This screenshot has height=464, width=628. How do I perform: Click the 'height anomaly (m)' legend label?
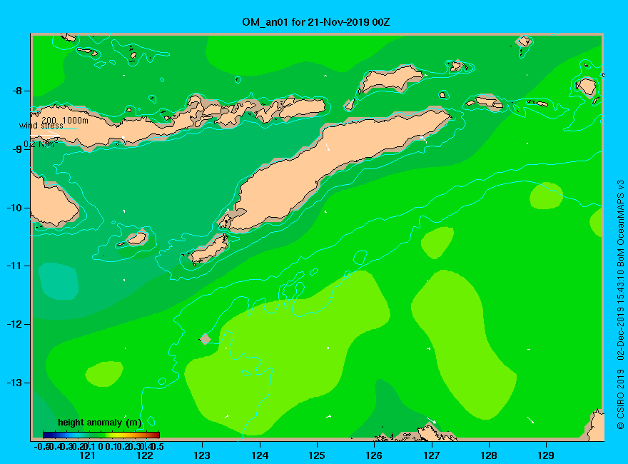pos(100,423)
